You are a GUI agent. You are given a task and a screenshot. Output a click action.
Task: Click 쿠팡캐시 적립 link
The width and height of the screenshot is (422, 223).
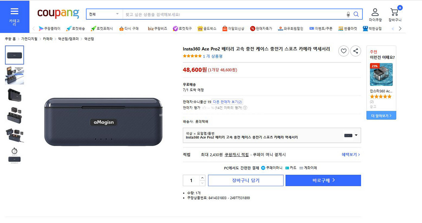coord(236,155)
